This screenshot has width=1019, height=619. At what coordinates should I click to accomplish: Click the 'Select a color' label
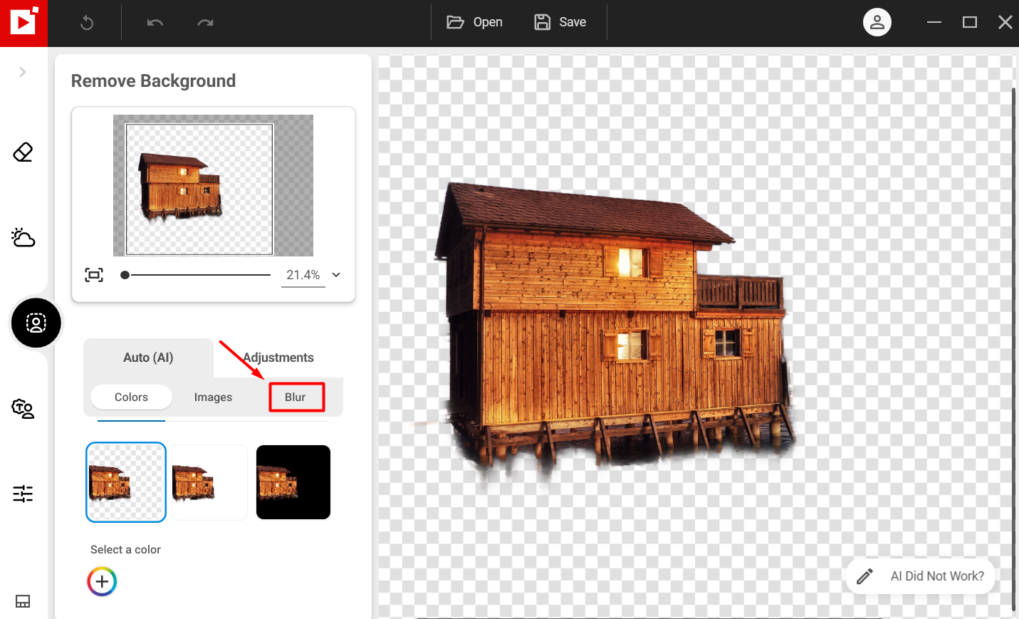[125, 550]
